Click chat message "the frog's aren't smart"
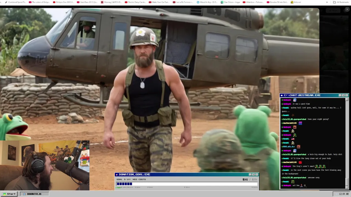The image size is (351, 197). tap(304, 166)
